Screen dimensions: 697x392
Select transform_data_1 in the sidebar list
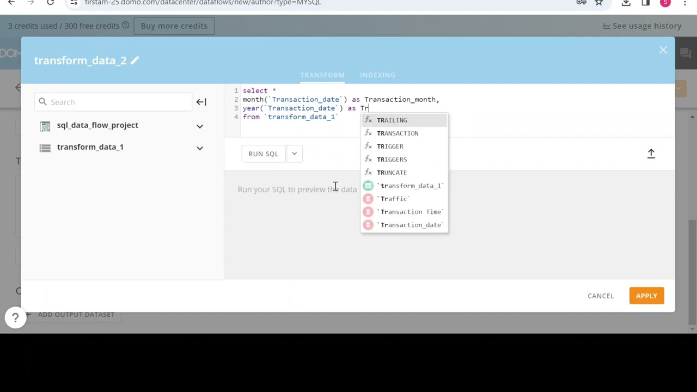click(90, 147)
